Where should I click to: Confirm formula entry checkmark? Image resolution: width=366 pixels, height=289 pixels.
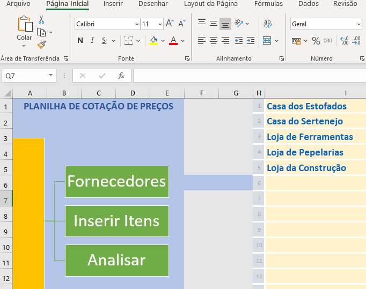tap(102, 76)
